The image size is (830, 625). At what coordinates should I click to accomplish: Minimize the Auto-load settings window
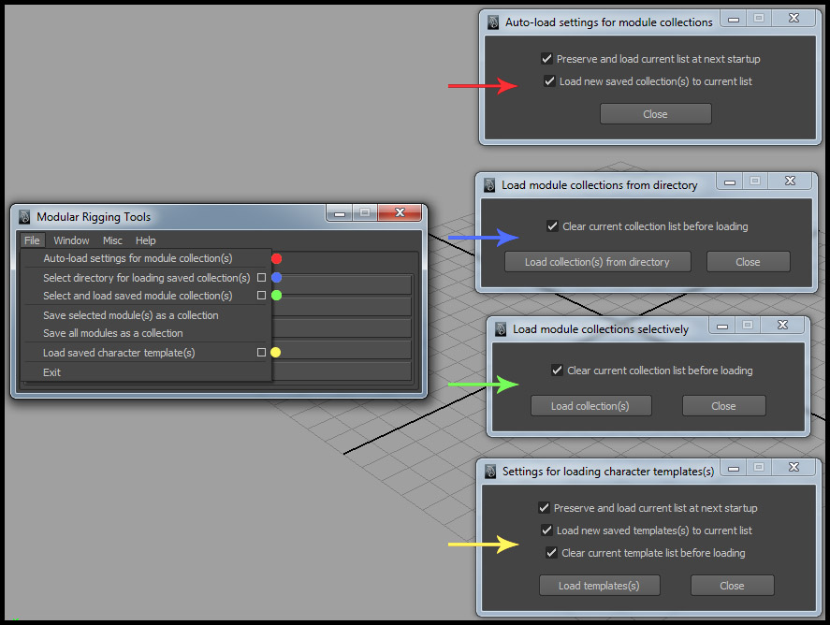point(734,20)
